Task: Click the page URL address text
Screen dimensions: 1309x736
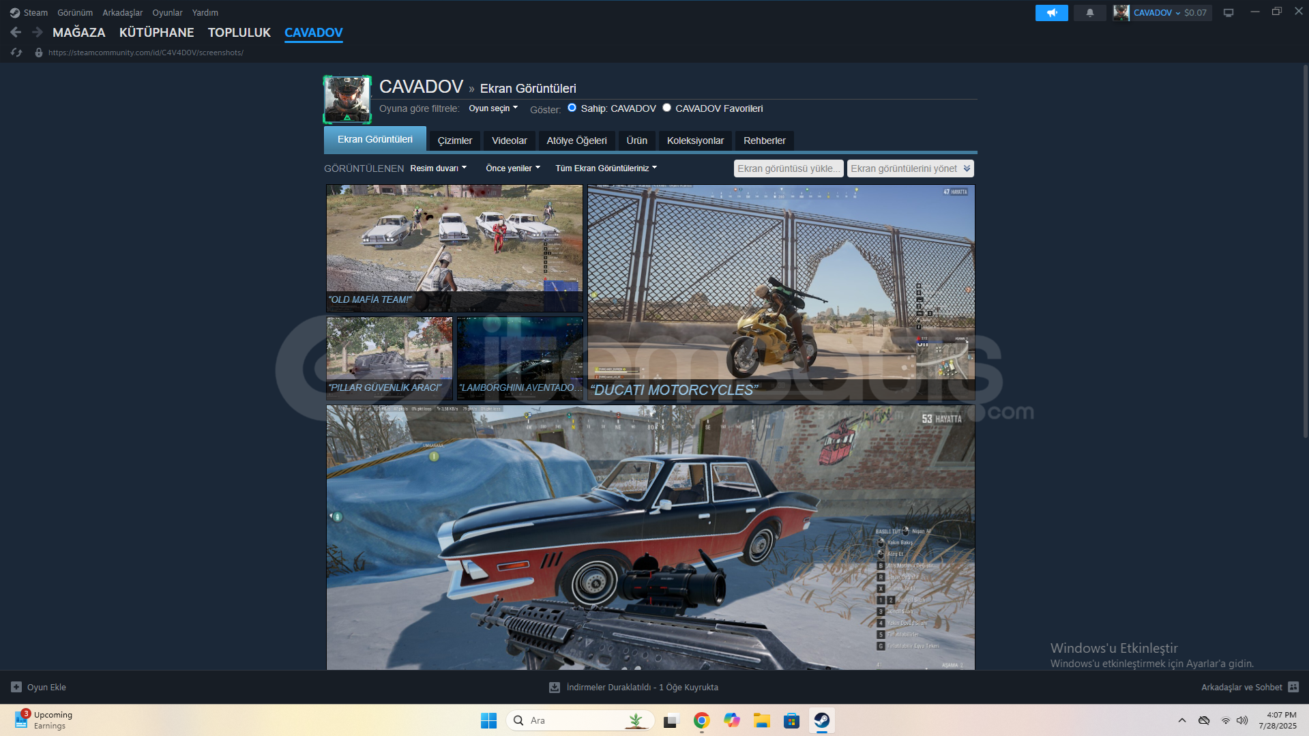Action: (x=146, y=53)
